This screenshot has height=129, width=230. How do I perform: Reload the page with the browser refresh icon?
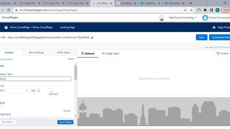point(9,10)
